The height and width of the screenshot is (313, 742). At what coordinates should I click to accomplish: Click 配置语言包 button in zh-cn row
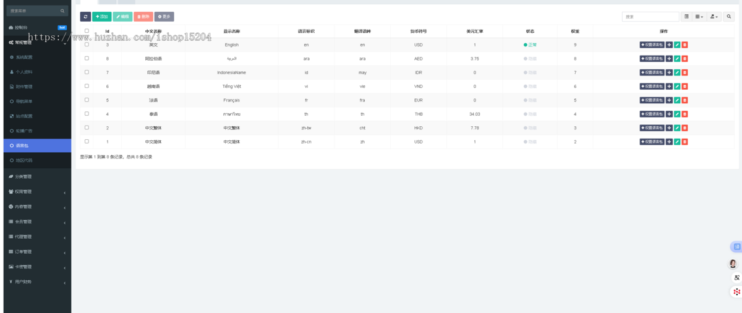point(652,142)
